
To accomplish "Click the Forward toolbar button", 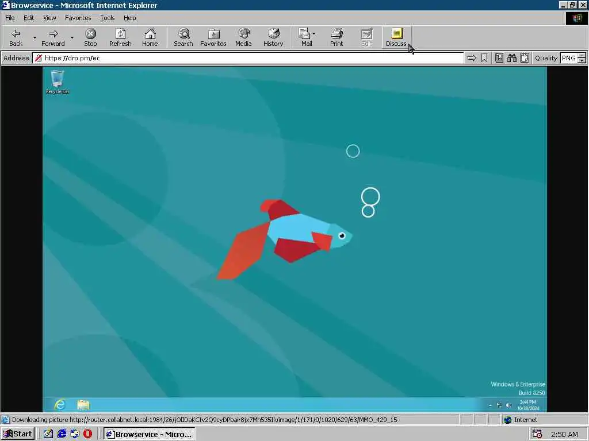I will pyautogui.click(x=53, y=37).
